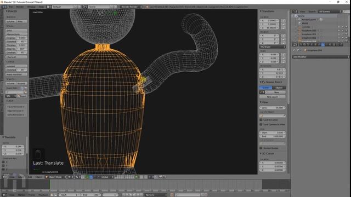Viewport: 351px width, 197px height.
Task: Enable Lock Camera to View checkbox
Action: (261, 124)
